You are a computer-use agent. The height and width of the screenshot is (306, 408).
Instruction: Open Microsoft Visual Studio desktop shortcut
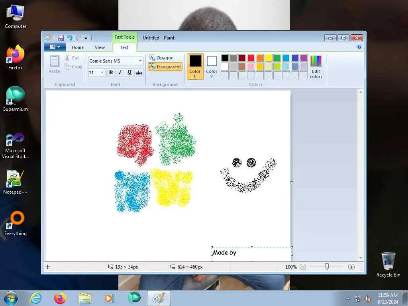pos(16,146)
